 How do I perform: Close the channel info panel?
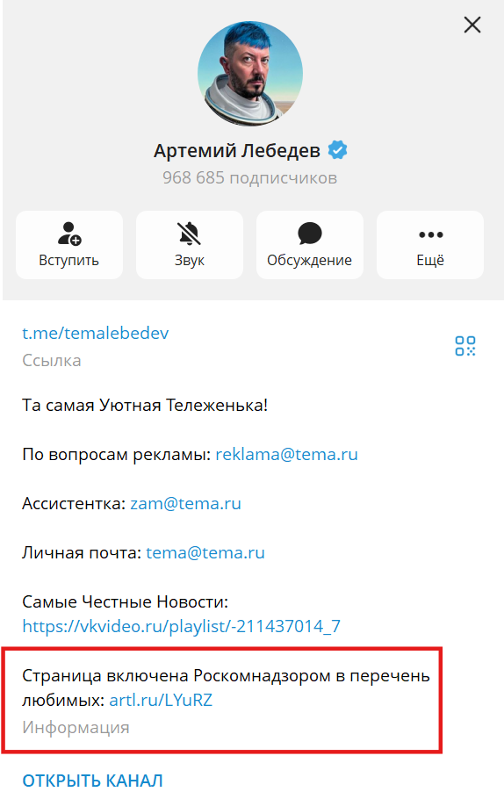pyautogui.click(x=472, y=25)
